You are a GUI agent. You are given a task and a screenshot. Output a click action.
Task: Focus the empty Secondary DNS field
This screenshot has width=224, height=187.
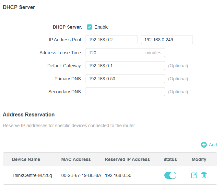pyautogui.click(x=125, y=92)
